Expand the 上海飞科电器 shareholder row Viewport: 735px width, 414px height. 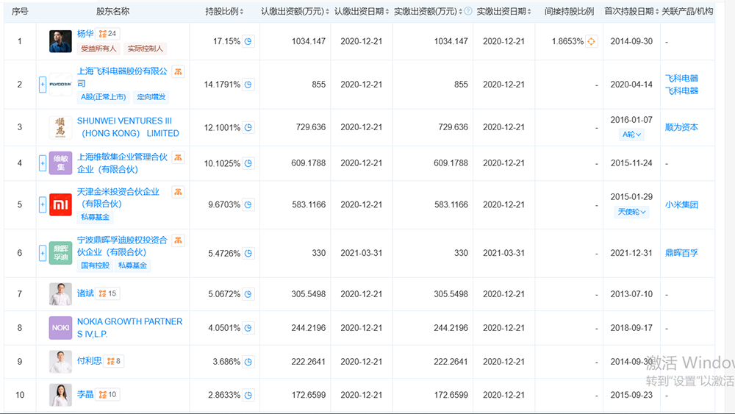(43, 85)
